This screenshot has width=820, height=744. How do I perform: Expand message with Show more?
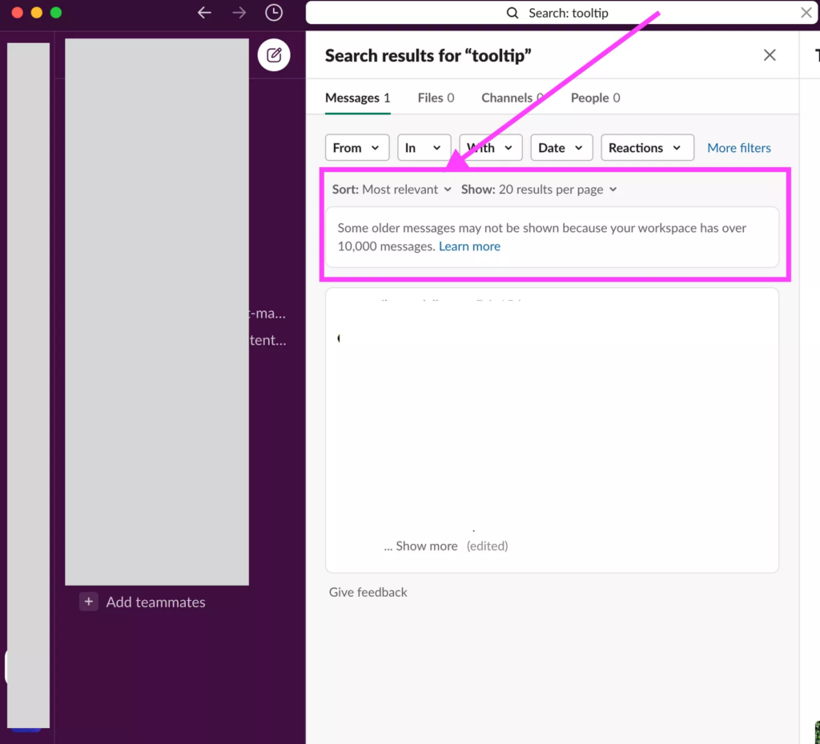pyautogui.click(x=426, y=546)
